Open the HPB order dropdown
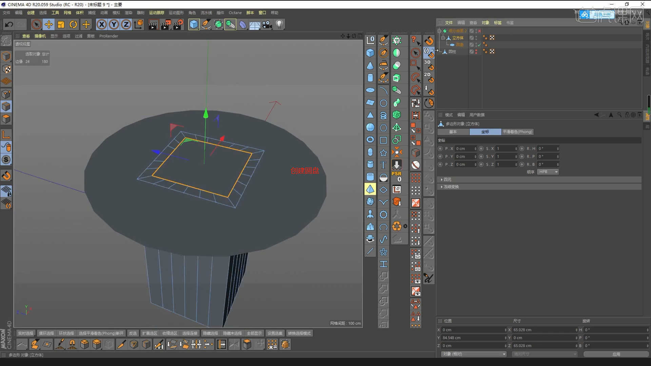The image size is (651, 366). pyautogui.click(x=548, y=172)
